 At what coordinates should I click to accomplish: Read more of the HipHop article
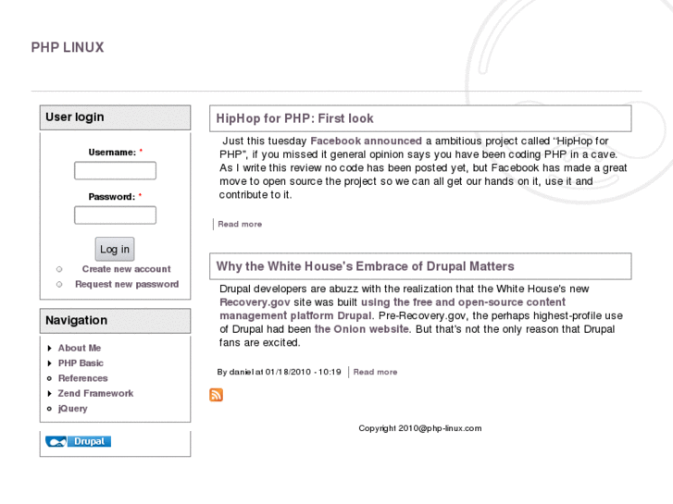(240, 224)
